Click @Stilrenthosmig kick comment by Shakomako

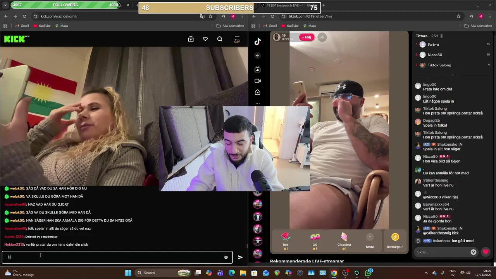click(x=441, y=233)
